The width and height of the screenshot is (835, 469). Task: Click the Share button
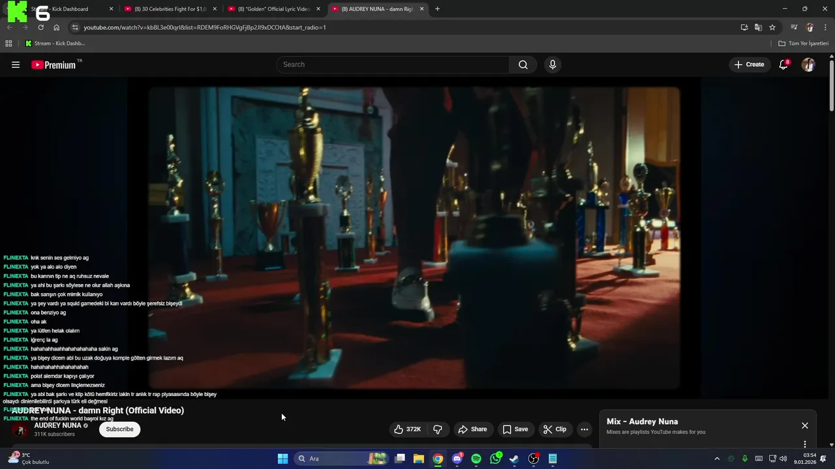(x=472, y=429)
